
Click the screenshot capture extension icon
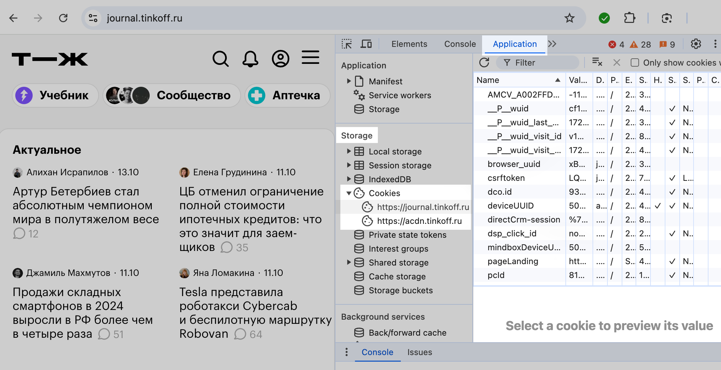coord(667,18)
